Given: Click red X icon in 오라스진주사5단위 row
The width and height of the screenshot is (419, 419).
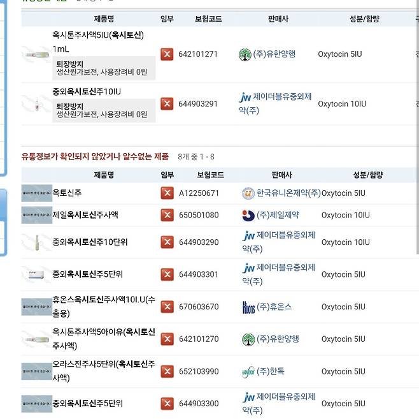Looking at the screenshot, I should [x=167, y=371].
